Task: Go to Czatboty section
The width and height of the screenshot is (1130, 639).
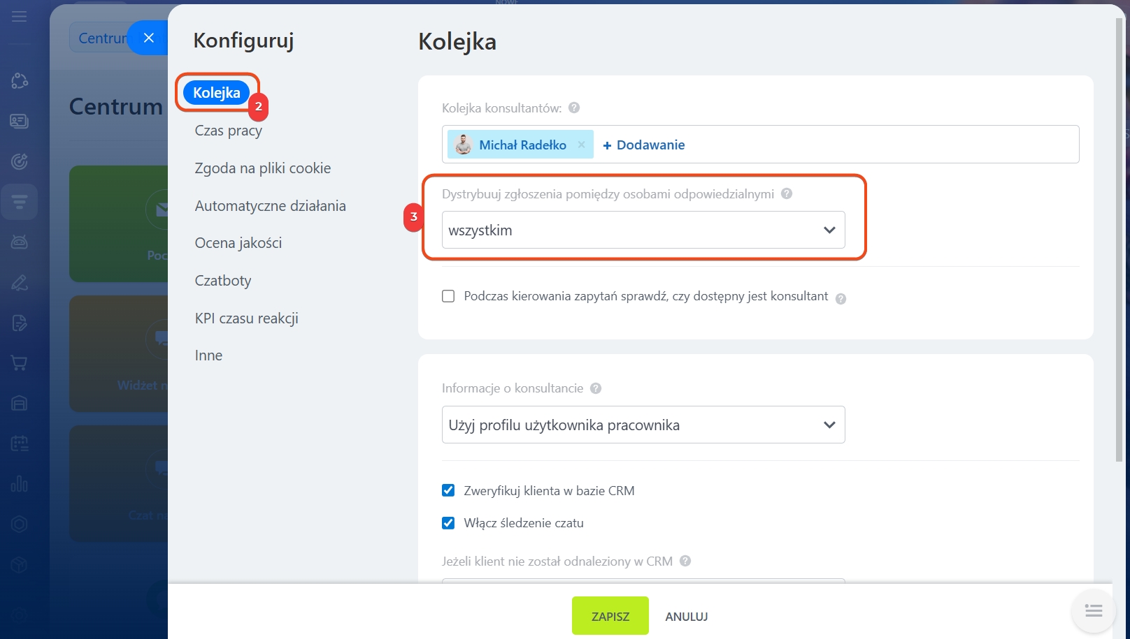Action: 223,281
